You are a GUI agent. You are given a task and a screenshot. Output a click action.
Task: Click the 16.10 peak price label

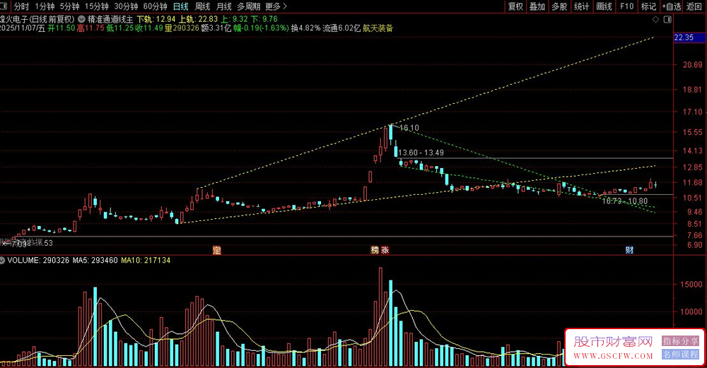(409, 128)
